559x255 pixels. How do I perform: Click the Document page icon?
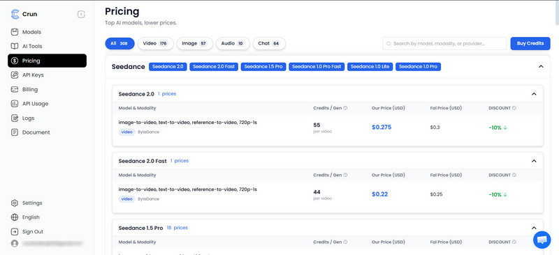pyautogui.click(x=14, y=132)
